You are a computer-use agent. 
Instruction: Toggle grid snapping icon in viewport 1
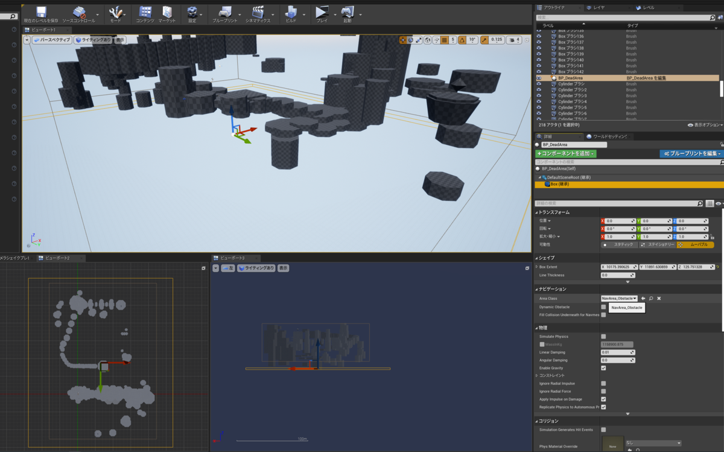(x=444, y=40)
